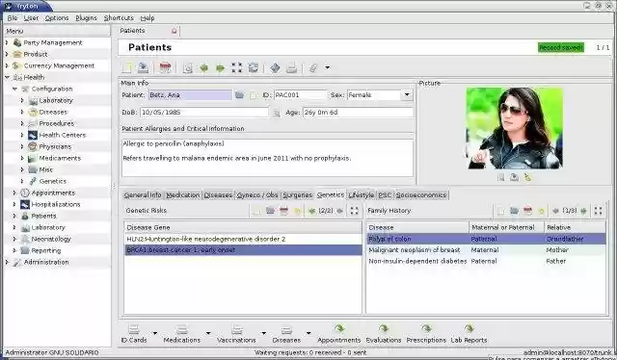Open the find records toolbar icon

[x=188, y=68]
